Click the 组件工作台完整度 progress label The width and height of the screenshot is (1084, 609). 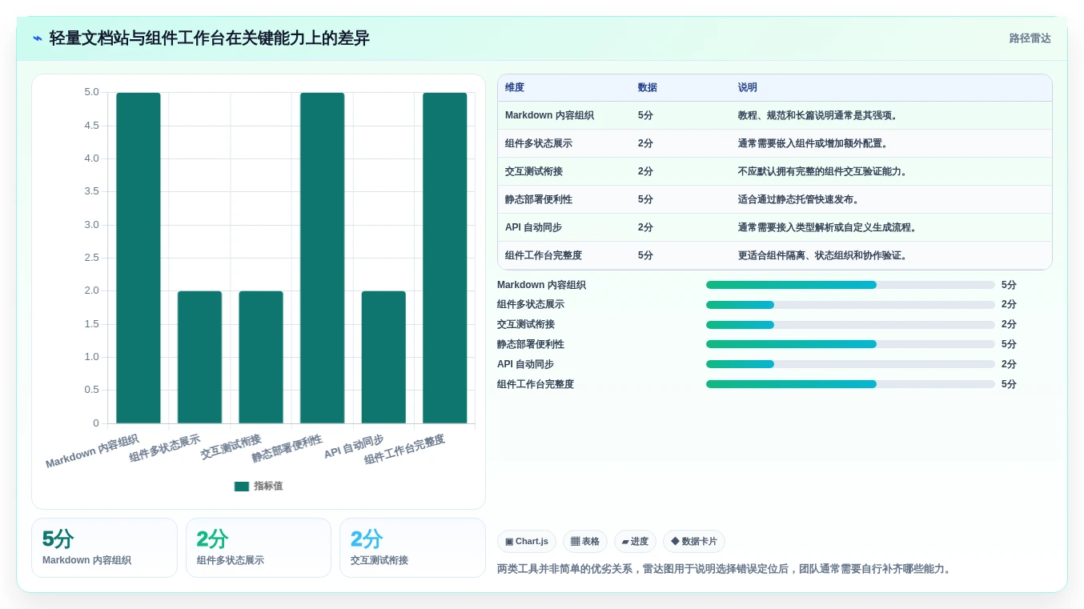coord(536,384)
